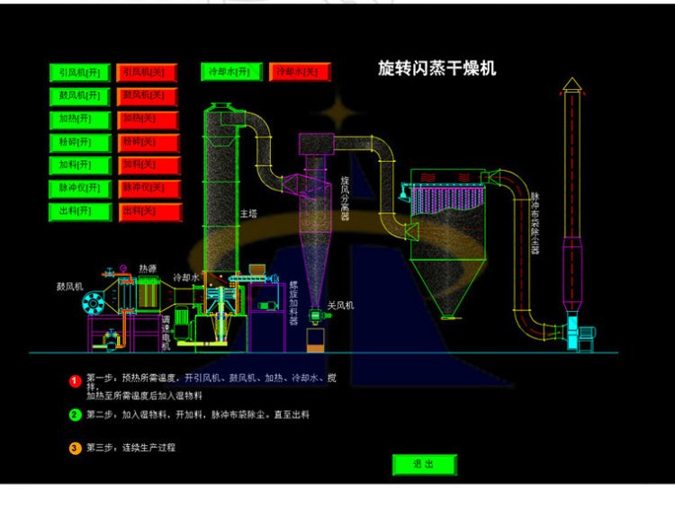Stop crushing with 粉碎[关]
This screenshot has height=526, width=675.
coord(148,142)
